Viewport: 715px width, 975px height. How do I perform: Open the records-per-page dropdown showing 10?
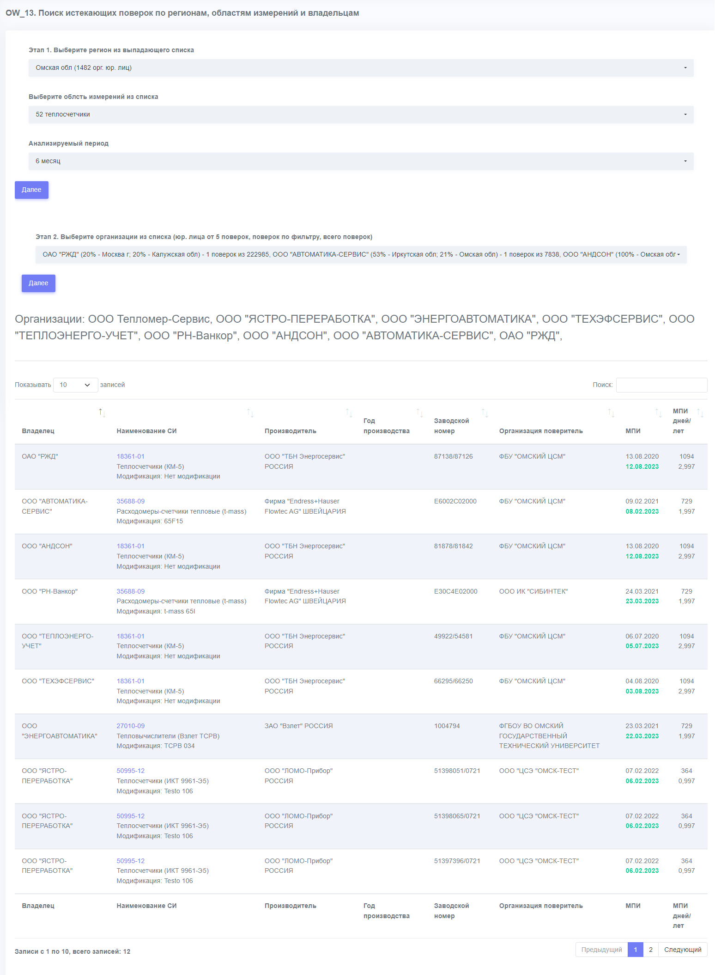pos(75,385)
